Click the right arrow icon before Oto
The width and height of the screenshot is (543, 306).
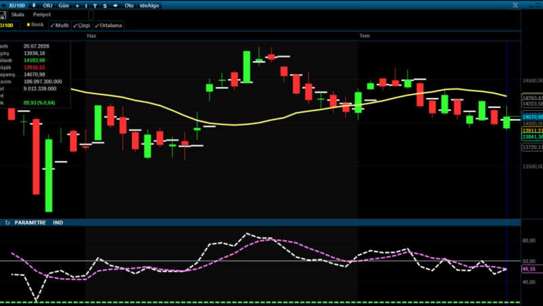click(x=116, y=5)
